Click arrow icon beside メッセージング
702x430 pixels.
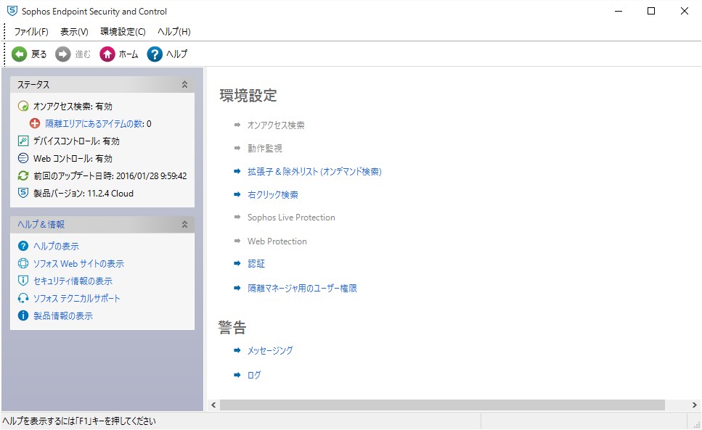point(237,350)
